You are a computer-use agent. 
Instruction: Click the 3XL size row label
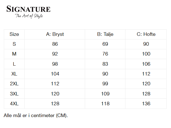click(14, 94)
